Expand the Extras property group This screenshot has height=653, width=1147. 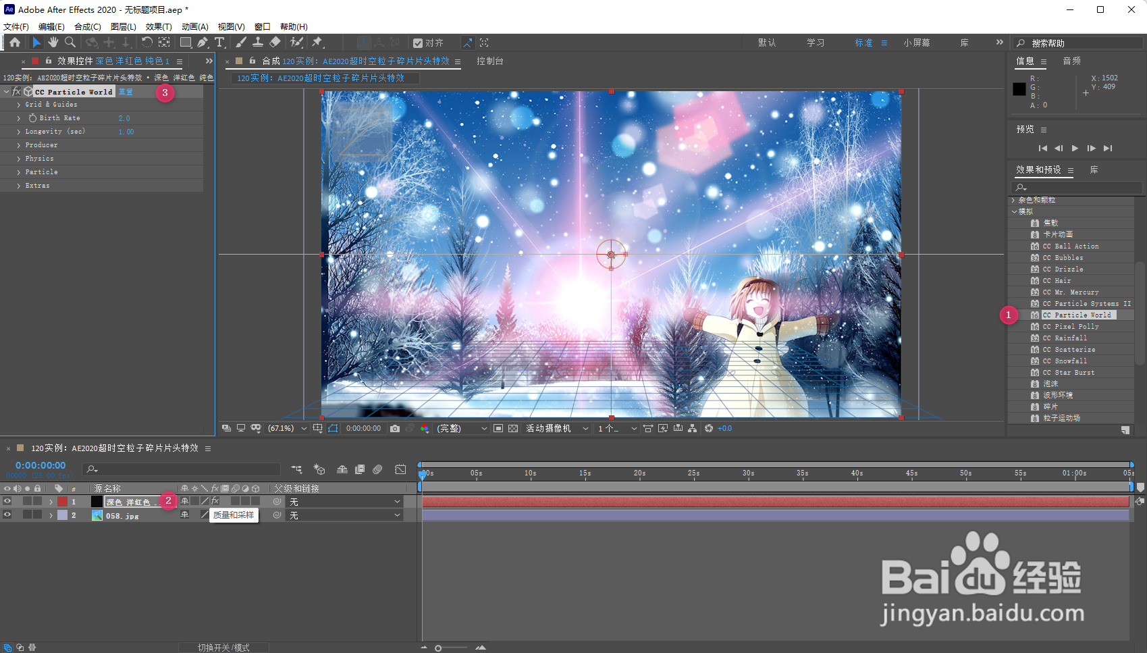(x=19, y=186)
